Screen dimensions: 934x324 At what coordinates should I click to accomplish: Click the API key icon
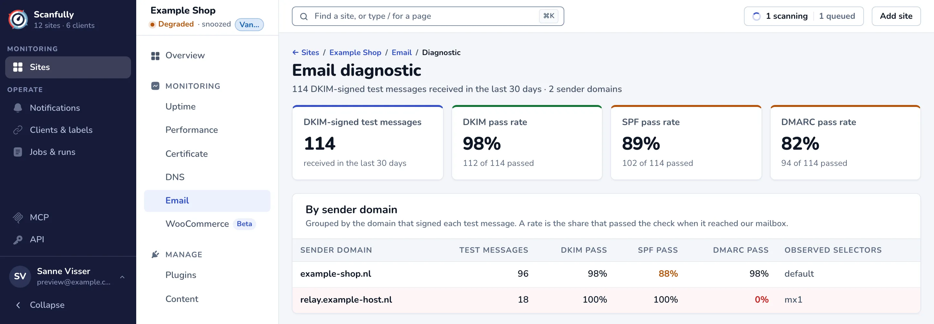point(18,239)
